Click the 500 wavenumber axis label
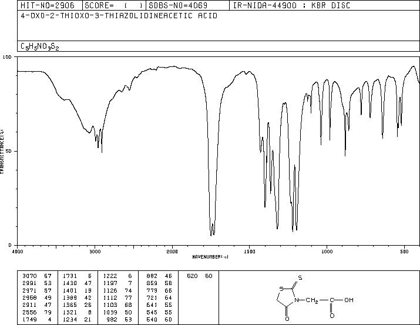This screenshot has width=420, height=325. click(x=404, y=252)
